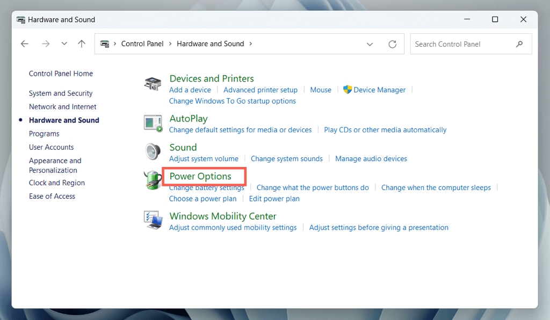Expand the address bar history dropdown
This screenshot has width=550, height=320.
click(370, 44)
